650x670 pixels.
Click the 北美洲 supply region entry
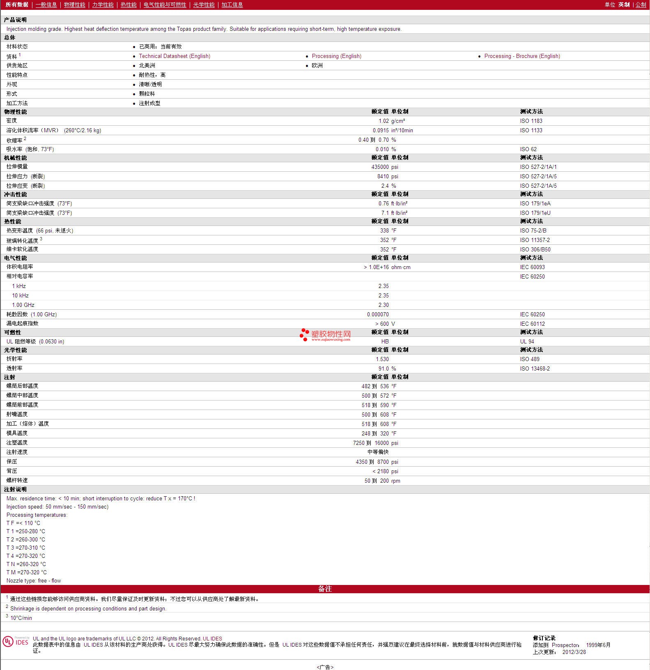coord(147,65)
